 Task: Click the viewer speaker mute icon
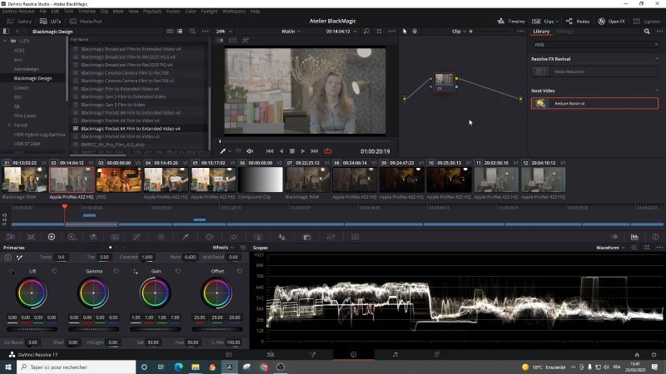[x=250, y=151]
